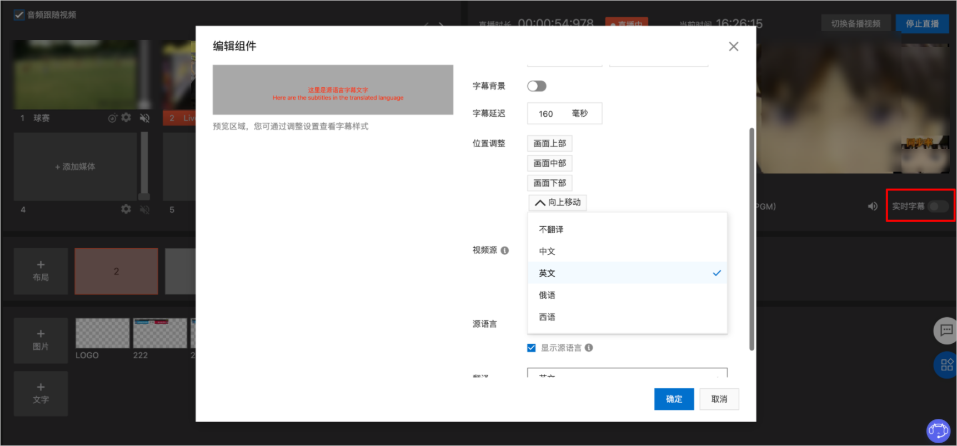This screenshot has height=446, width=957.
Task: Open the support assistant icon at the bottom right
Action: coord(938,430)
